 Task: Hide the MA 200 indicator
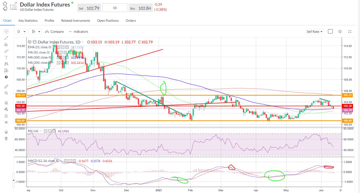(x=59, y=63)
